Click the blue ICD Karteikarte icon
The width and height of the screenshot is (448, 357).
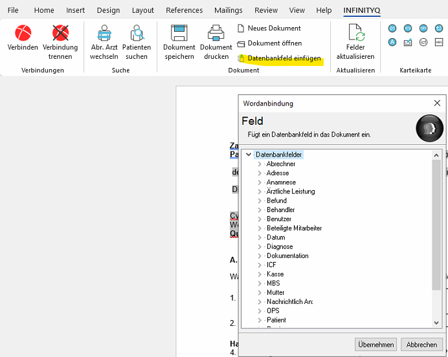coord(408,28)
